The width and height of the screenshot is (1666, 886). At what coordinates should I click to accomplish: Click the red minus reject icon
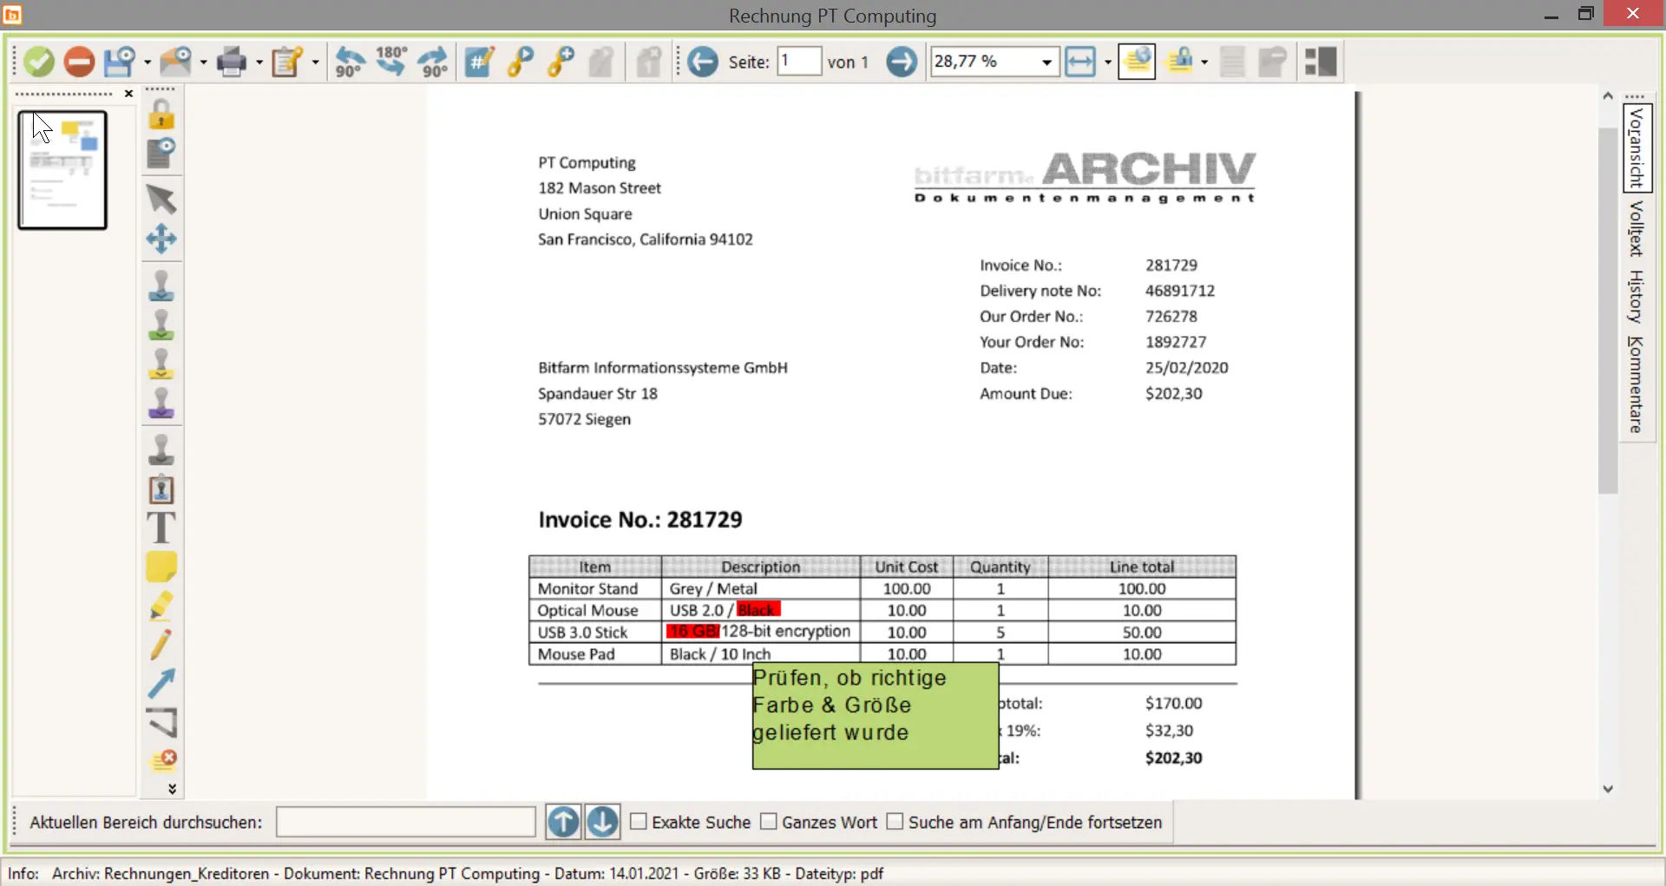79,62
